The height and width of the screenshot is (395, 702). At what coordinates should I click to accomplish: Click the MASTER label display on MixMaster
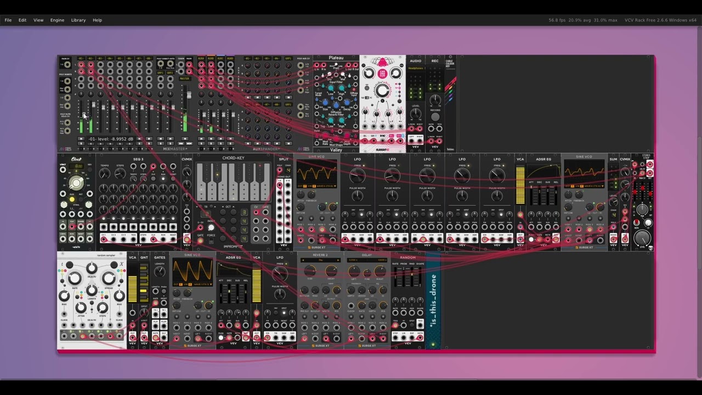[185, 78]
